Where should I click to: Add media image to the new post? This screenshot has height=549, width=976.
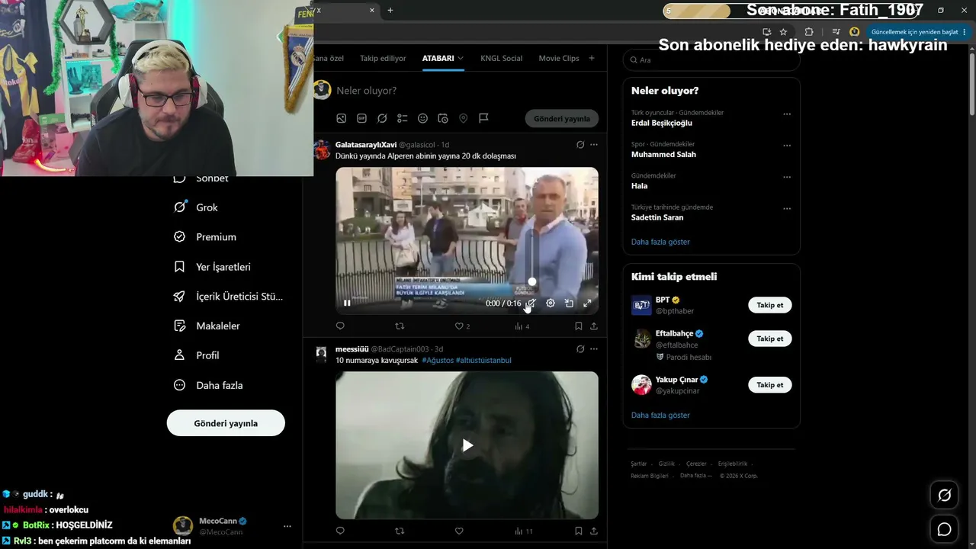point(342,118)
